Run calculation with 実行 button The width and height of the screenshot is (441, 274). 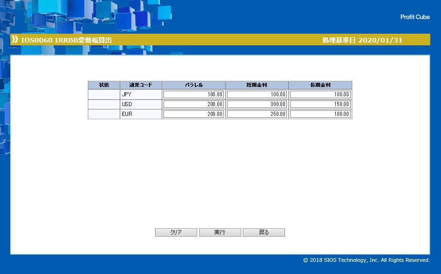(x=220, y=232)
